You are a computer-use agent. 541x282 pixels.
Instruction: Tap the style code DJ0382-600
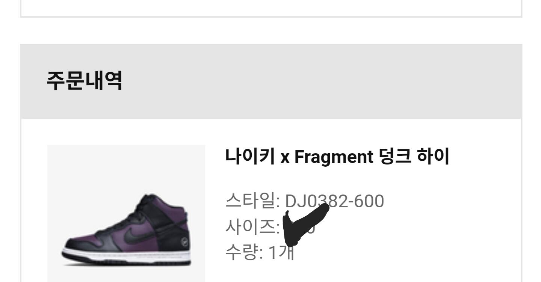[x=335, y=201]
